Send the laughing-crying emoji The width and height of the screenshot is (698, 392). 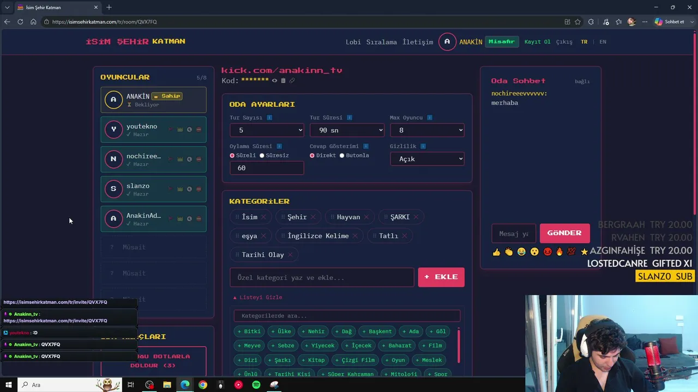[x=521, y=252]
